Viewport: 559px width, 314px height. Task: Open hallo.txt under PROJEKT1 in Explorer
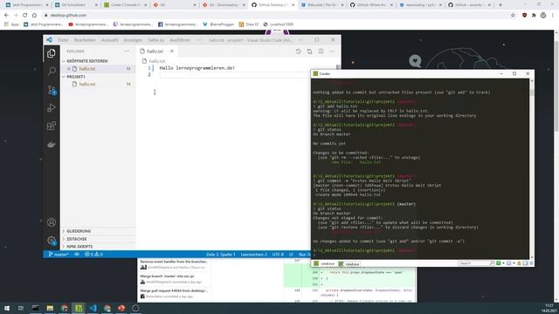(x=87, y=84)
